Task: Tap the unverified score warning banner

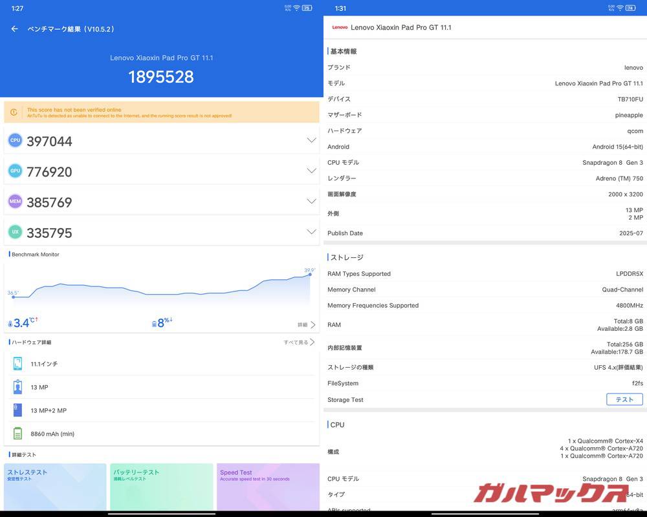Action: pyautogui.click(x=161, y=112)
